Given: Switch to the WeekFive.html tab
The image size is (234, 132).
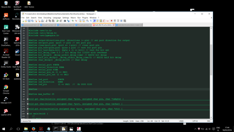Looking at the screenshot, I should coord(48,25).
